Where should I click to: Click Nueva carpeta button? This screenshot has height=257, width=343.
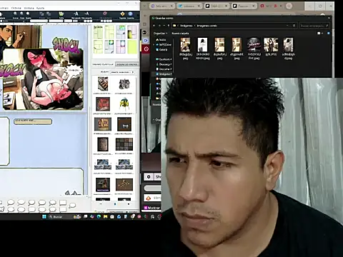pos(180,34)
